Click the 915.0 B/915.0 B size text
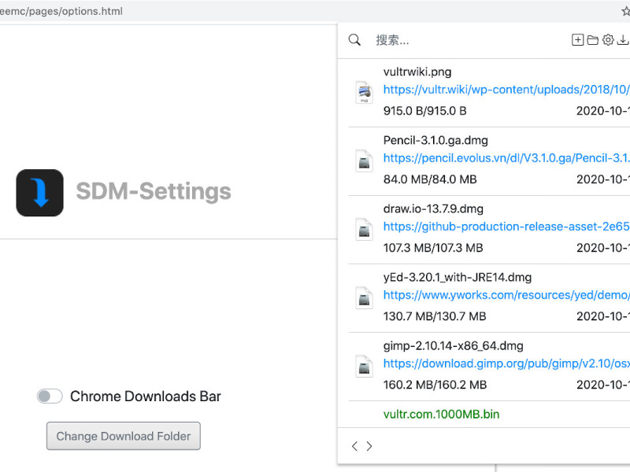 click(x=424, y=111)
